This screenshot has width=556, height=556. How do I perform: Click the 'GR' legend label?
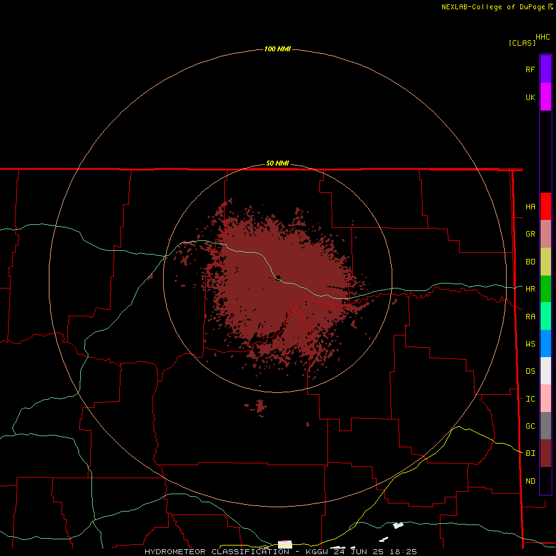530,234
